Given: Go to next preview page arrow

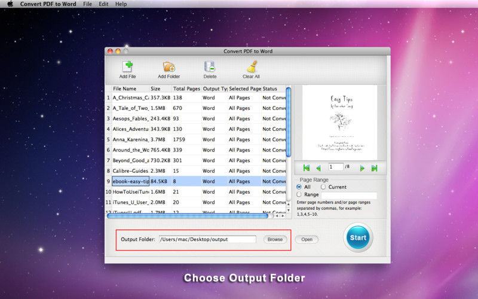Looking at the screenshot, I should pyautogui.click(x=362, y=168).
